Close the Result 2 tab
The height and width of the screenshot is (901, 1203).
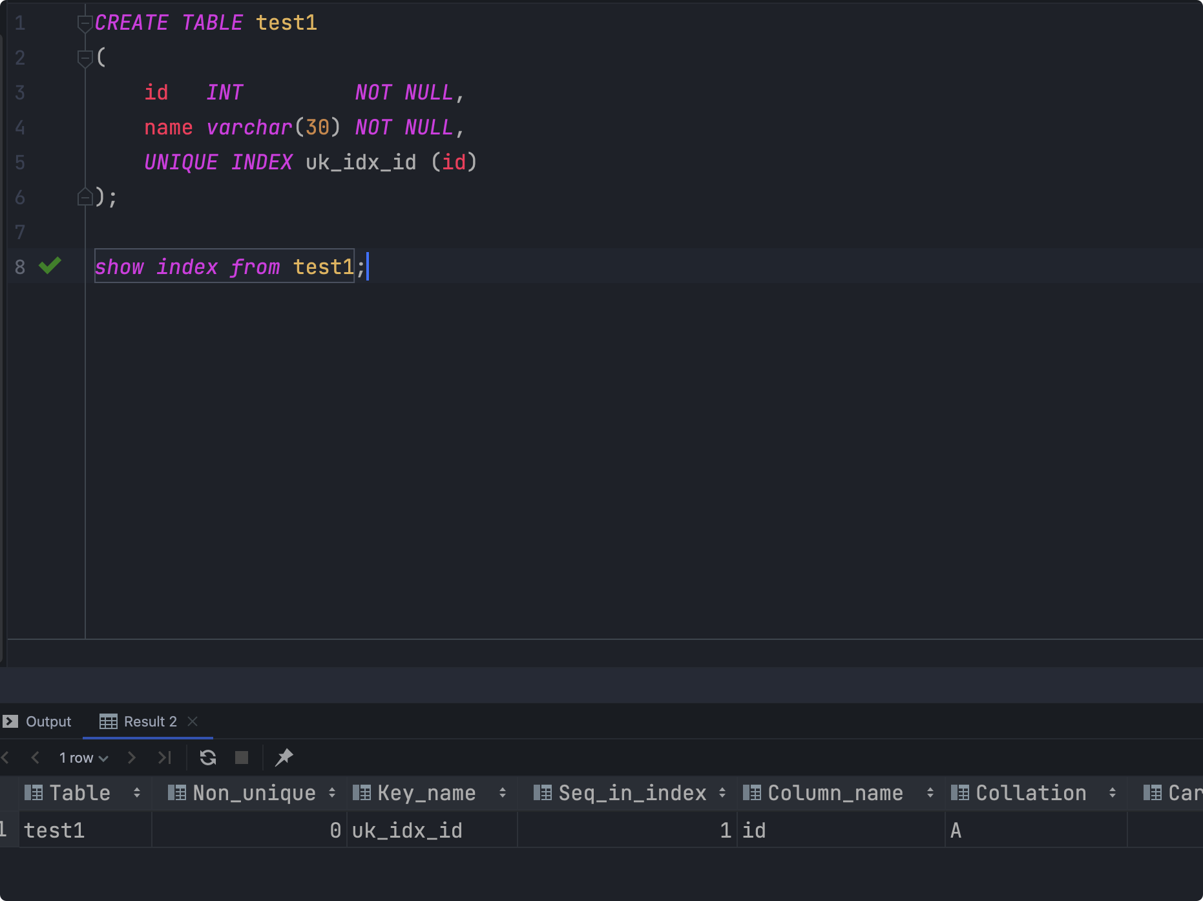click(x=193, y=721)
